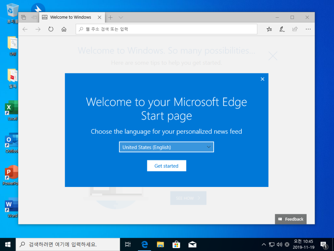Select the Excel desktop shortcut
Viewport: 334px width, 251px height.
[x=12, y=110]
